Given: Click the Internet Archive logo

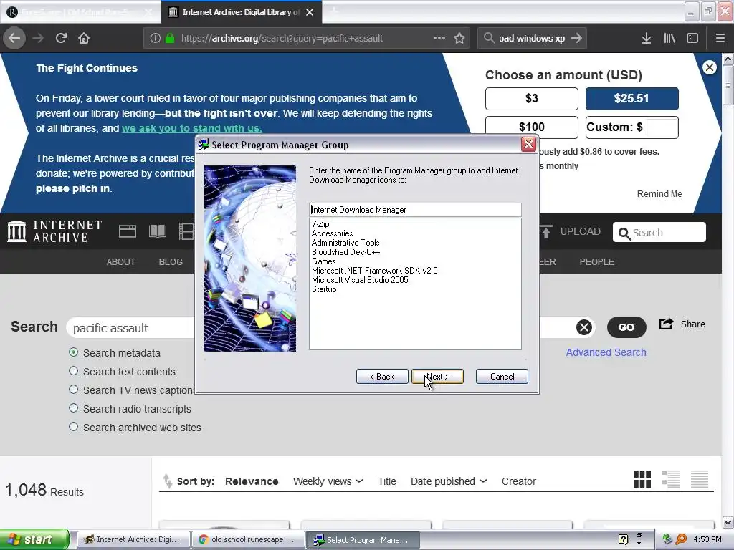Looking at the screenshot, I should [54, 231].
